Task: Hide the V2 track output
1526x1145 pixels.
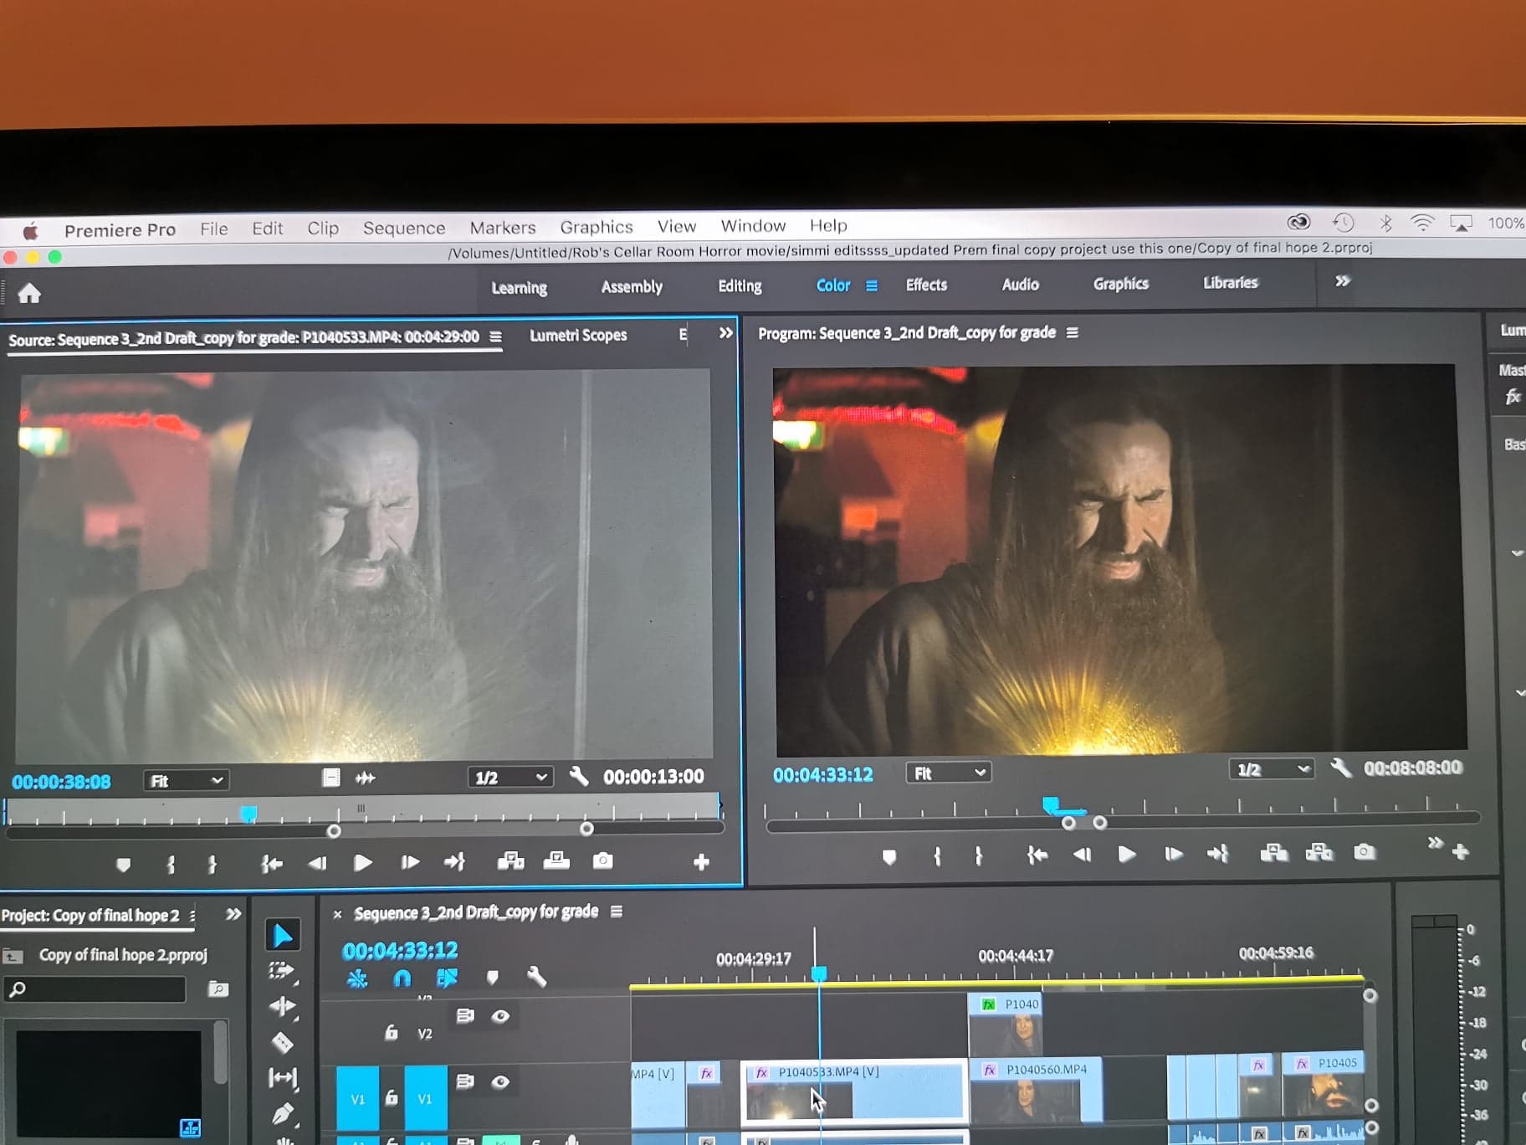Action: tap(500, 1016)
